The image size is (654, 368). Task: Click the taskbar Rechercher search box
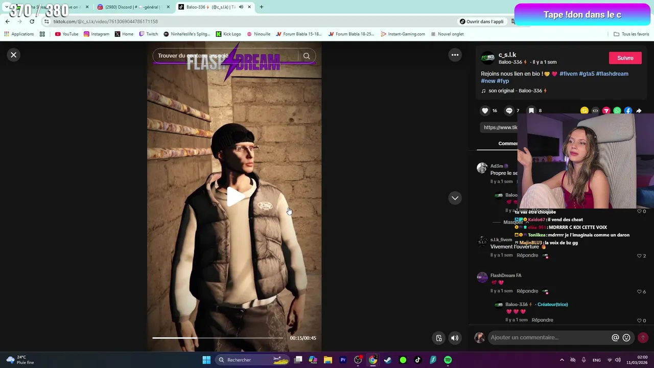tap(253, 360)
